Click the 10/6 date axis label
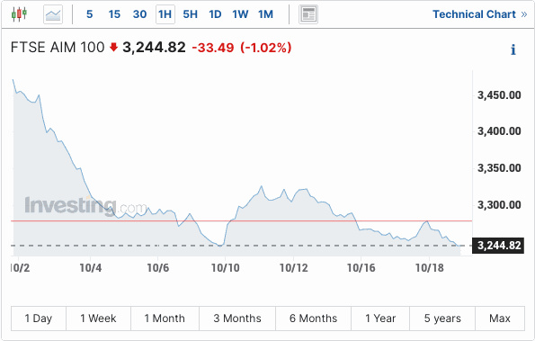Image resolution: width=535 pixels, height=341 pixels. pyautogui.click(x=158, y=268)
